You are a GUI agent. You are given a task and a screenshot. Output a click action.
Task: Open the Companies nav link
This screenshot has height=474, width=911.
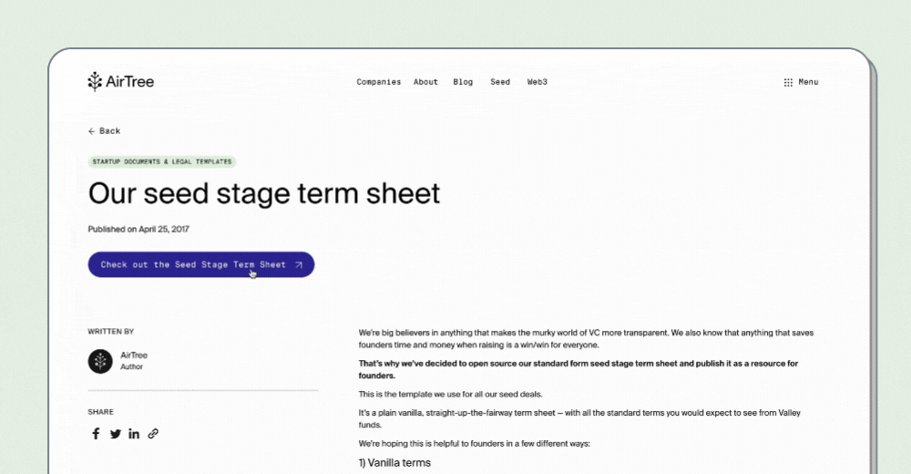(379, 82)
